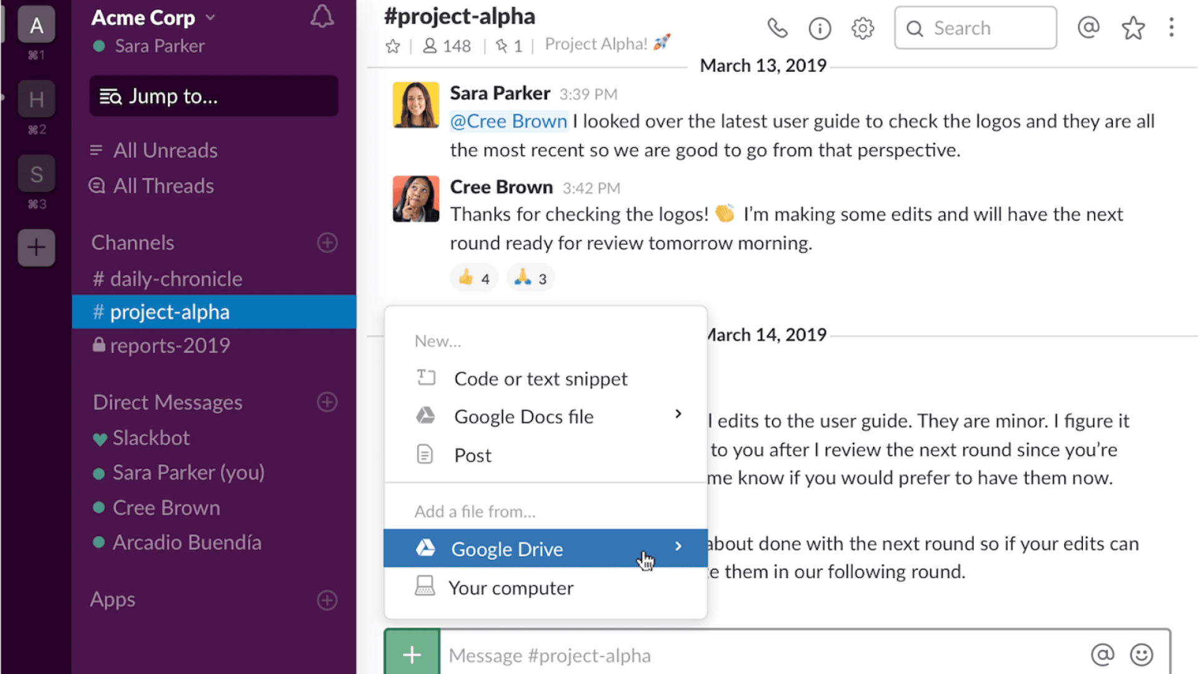Choose Code or text snippet

click(x=546, y=379)
